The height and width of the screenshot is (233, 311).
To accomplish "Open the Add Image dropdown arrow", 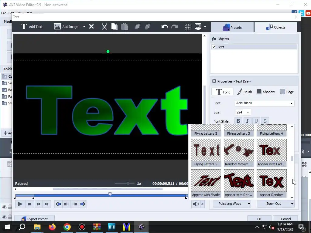I will click(84, 27).
